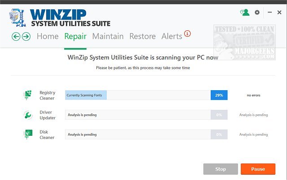
Task: Click the Driver Updater wrench icon
Action: (x=28, y=115)
